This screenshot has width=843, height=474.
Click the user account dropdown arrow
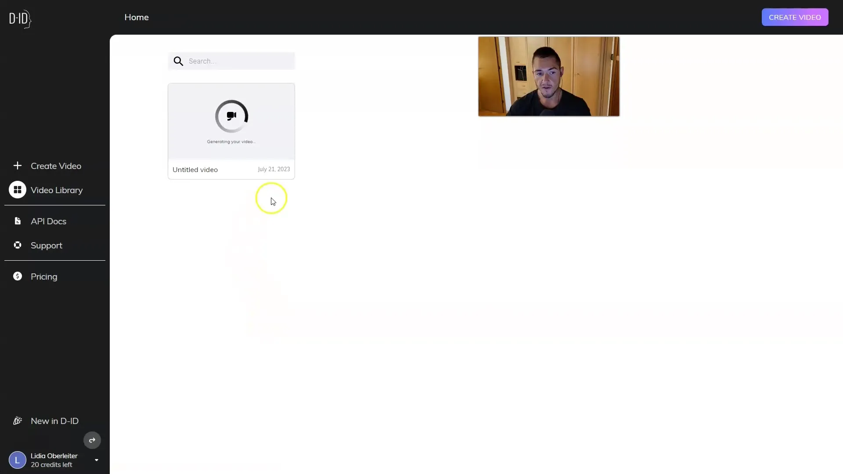click(x=96, y=460)
